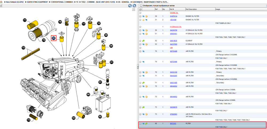Collapse the splitter handle between diagram and list
This screenshot has width=267, height=129.
click(138, 67)
